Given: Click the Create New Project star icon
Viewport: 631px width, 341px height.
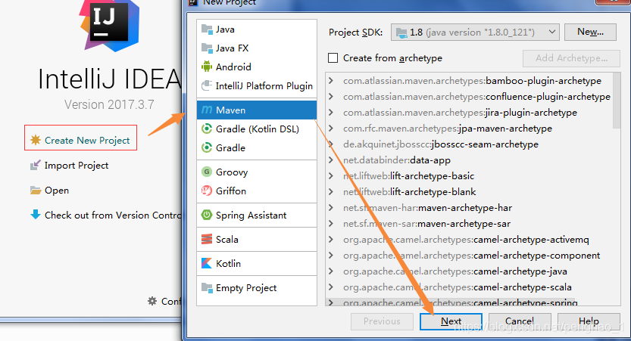Looking at the screenshot, I should pos(36,140).
